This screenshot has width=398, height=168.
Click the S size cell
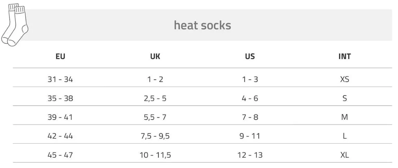coord(344,98)
